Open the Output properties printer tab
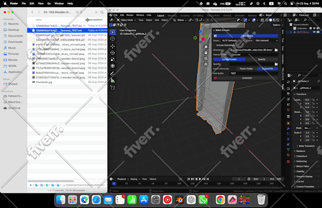Viewport: 322px width, 208px height. 288,94
